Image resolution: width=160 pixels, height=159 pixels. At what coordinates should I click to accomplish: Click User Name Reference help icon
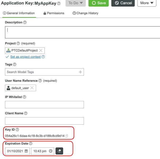(x=40, y=81)
